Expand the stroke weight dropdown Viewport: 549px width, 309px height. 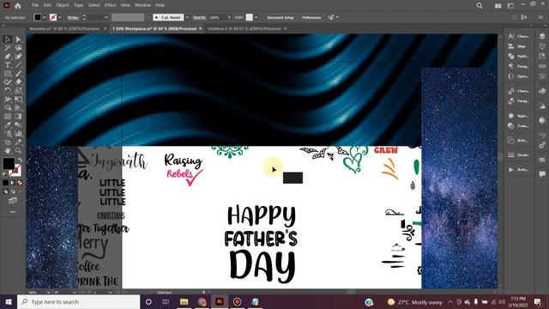coord(106,17)
